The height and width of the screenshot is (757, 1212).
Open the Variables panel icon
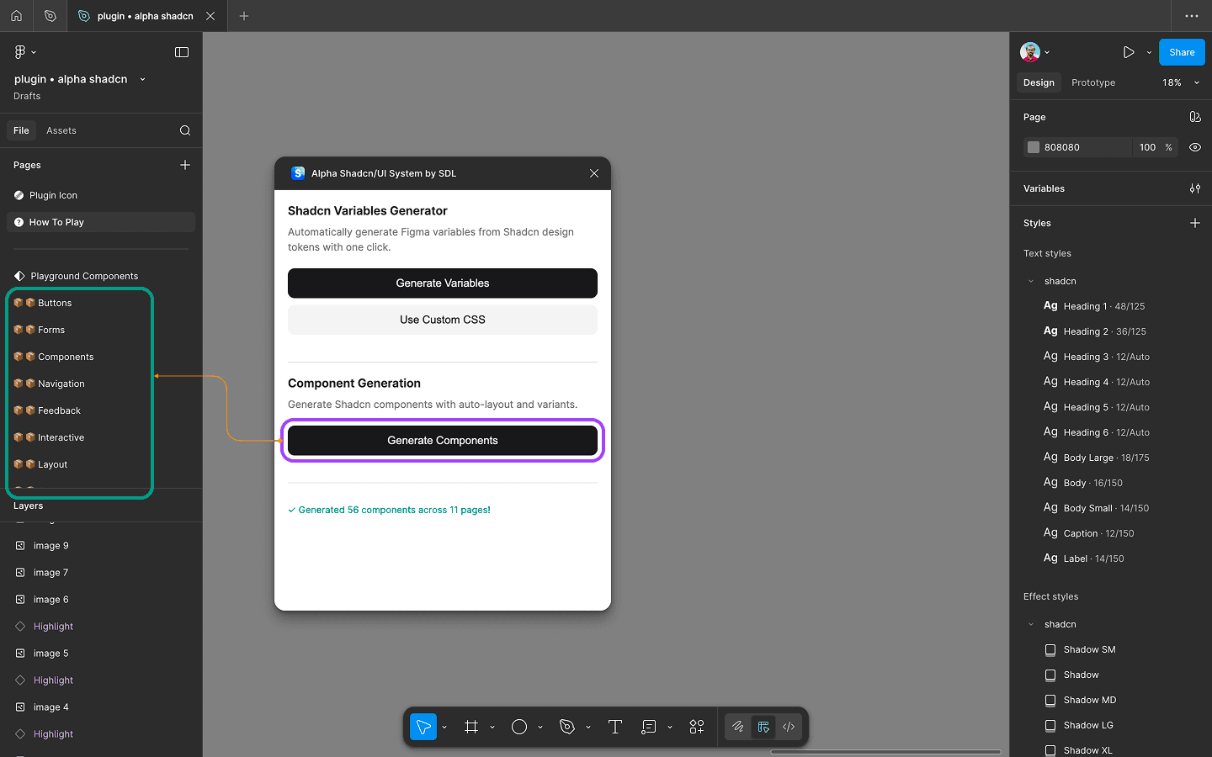(1194, 188)
